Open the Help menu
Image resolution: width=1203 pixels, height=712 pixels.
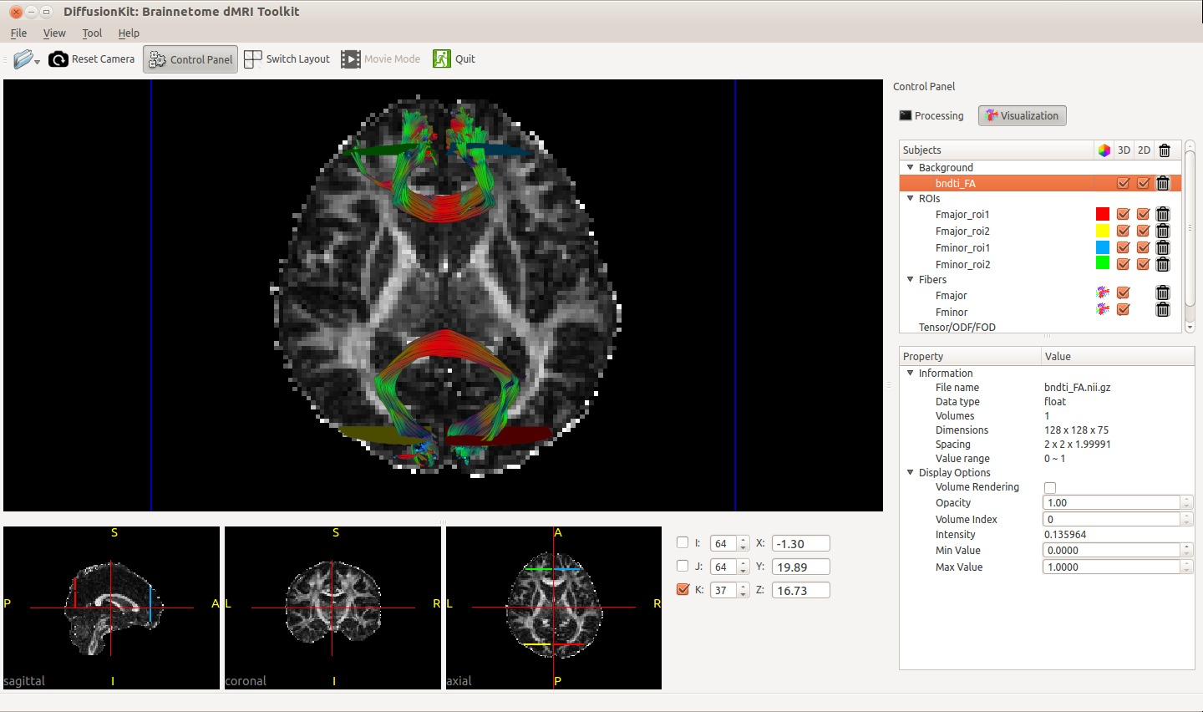(x=129, y=33)
